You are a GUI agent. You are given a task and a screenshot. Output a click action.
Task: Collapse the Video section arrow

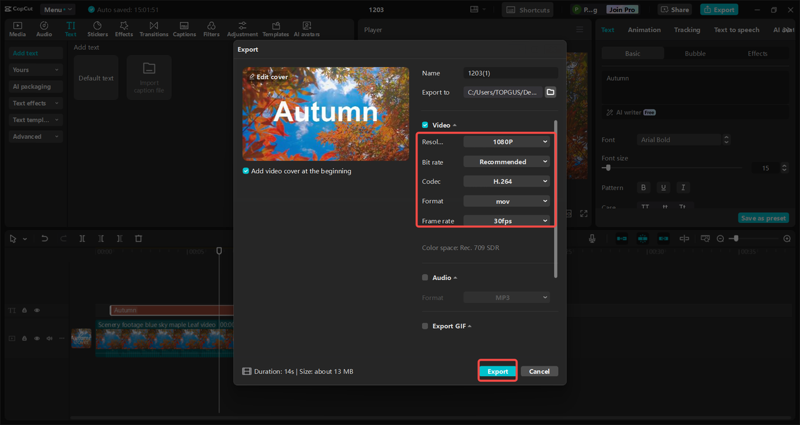[x=455, y=126]
